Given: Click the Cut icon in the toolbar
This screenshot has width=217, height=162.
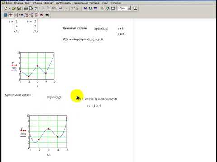Looking at the screenshot, I should [43, 9].
